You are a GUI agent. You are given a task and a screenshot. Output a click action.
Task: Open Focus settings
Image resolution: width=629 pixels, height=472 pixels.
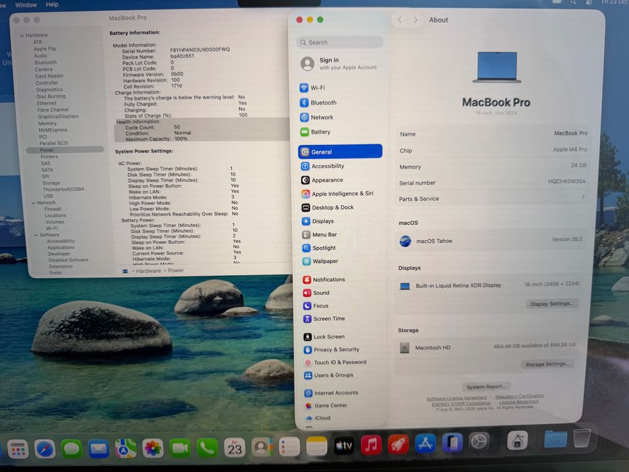pos(316,306)
